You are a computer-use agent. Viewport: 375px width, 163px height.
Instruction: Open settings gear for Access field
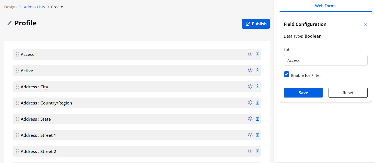tap(250, 54)
